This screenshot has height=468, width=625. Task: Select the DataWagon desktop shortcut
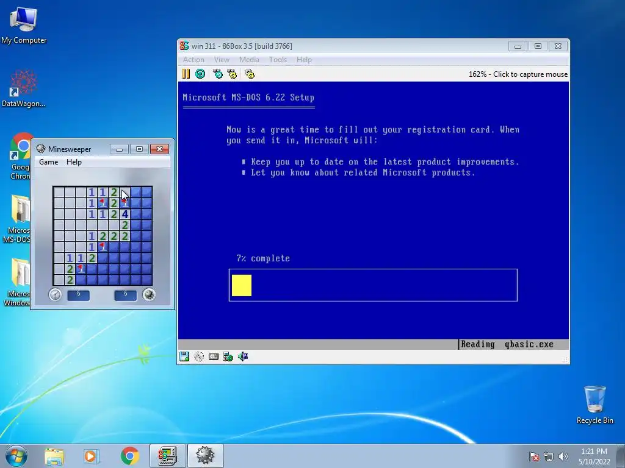coord(24,88)
